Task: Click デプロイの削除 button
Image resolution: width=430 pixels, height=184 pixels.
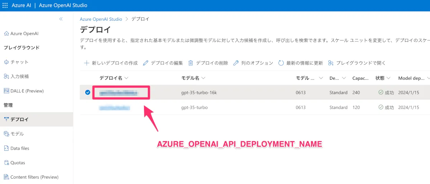Action: click(208, 63)
